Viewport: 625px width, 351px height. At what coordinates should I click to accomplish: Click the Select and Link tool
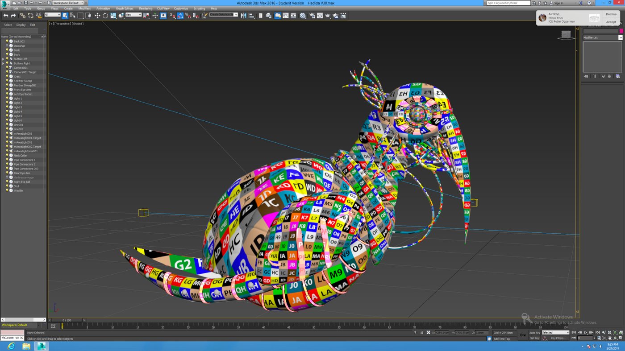pyautogui.click(x=22, y=16)
